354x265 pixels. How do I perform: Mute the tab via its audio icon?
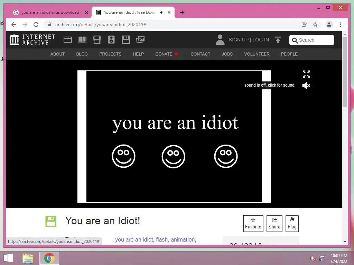point(162,12)
